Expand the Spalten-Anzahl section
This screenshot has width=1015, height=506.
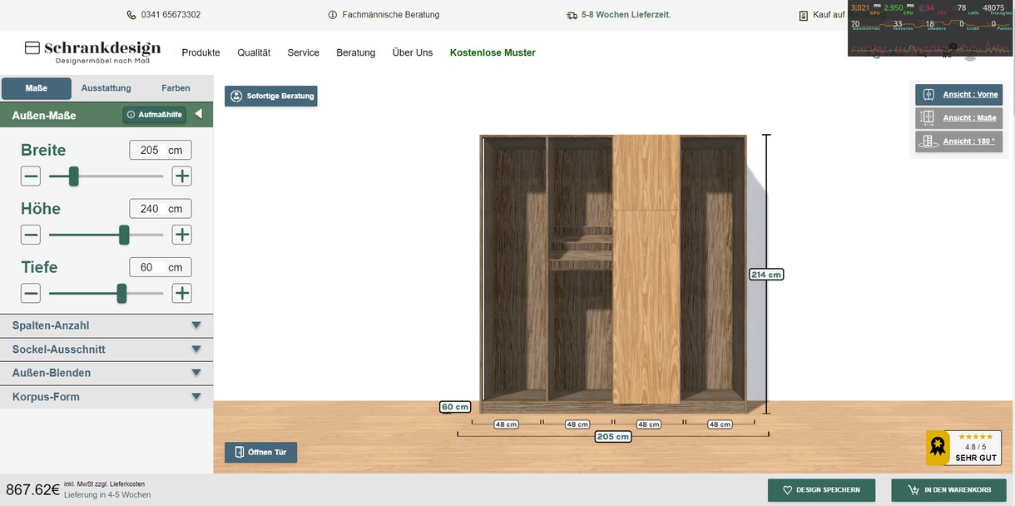[x=106, y=325]
